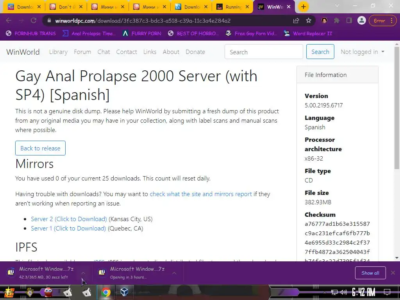Open the Chrome profile avatar

(x=361, y=21)
